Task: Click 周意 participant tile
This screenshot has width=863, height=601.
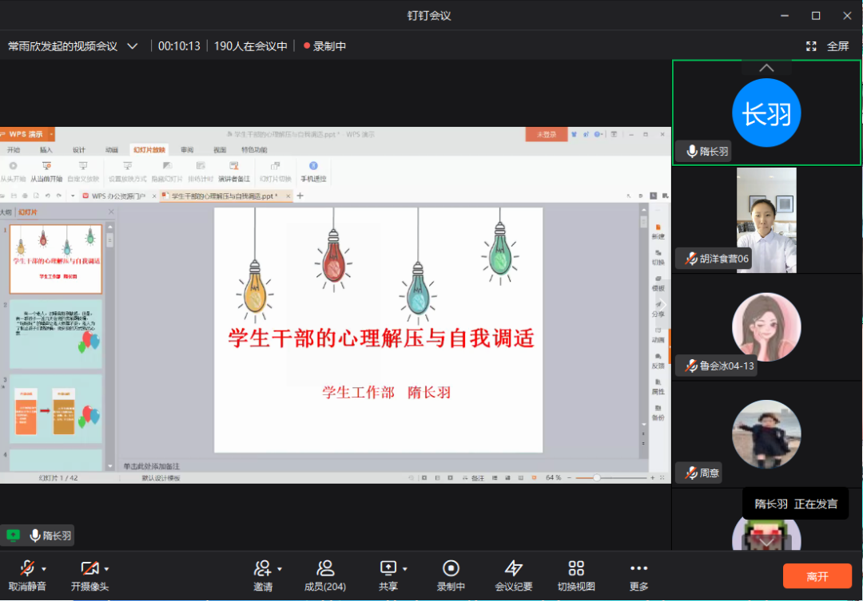Action: (766, 435)
